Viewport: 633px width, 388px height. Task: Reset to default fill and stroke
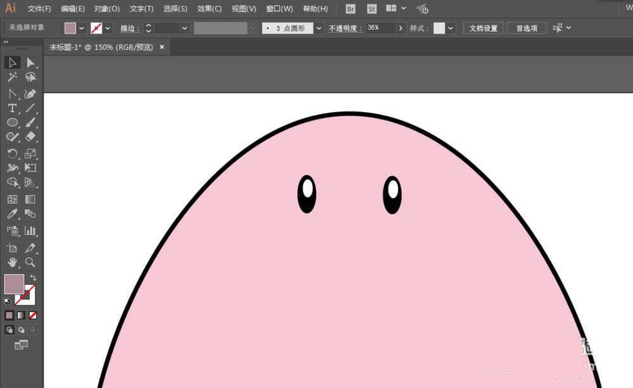(7, 301)
